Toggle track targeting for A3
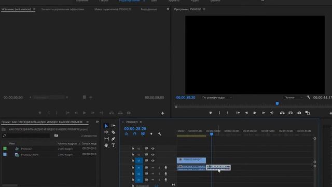Image resolution: width=332 pixels, height=187 pixels. pos(139,180)
